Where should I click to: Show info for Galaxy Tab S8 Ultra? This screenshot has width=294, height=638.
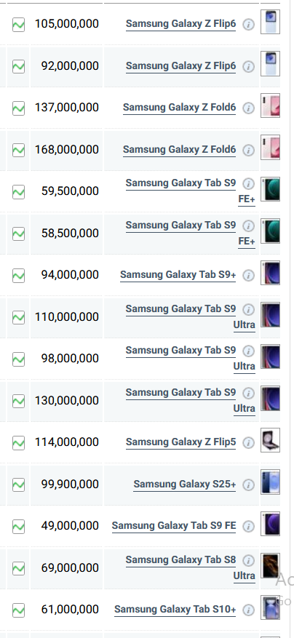pyautogui.click(x=248, y=561)
